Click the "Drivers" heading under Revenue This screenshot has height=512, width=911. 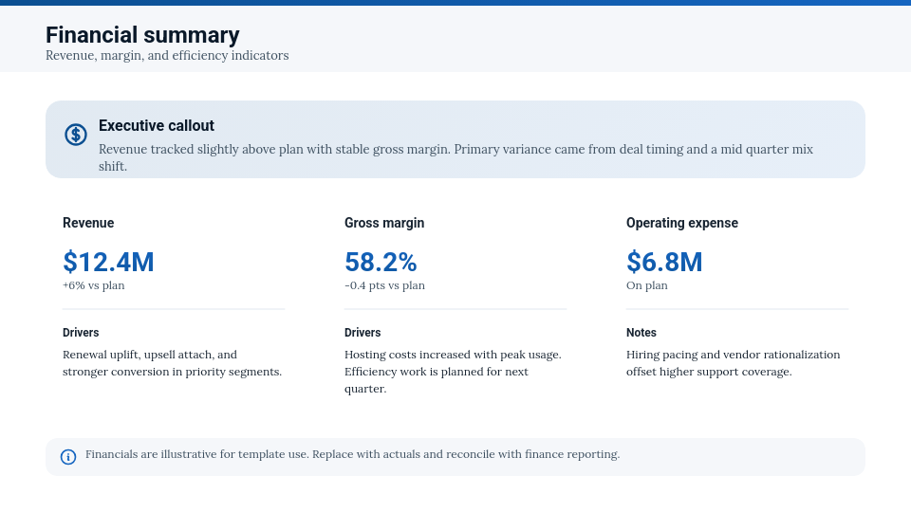[81, 333]
